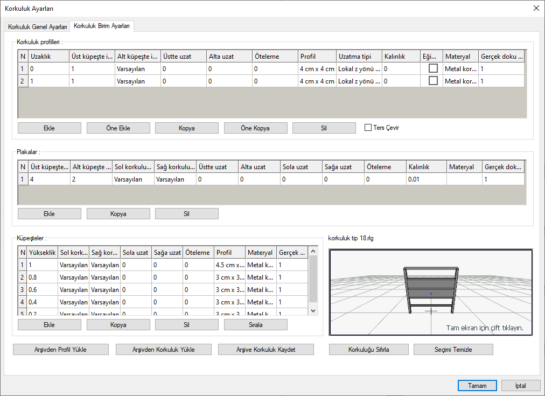Viewport: 545px width, 396px height.
Task: Select the Kalınlık cell 0.01 in Plakalar
Action: (425, 179)
